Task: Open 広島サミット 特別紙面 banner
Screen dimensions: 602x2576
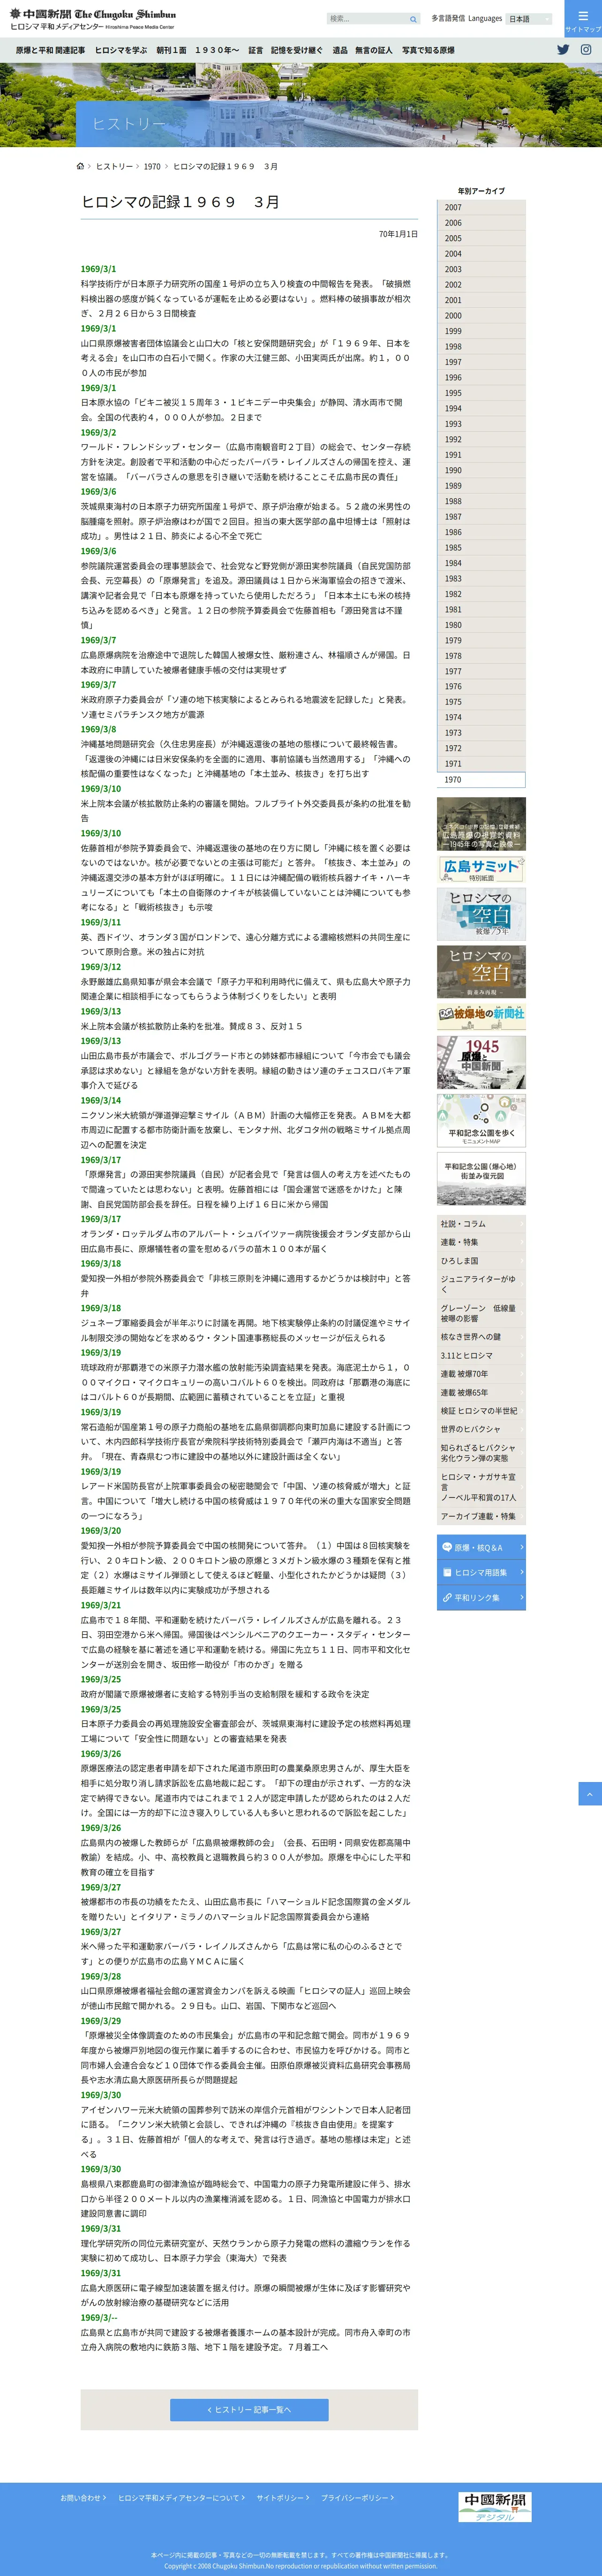Action: click(x=481, y=869)
